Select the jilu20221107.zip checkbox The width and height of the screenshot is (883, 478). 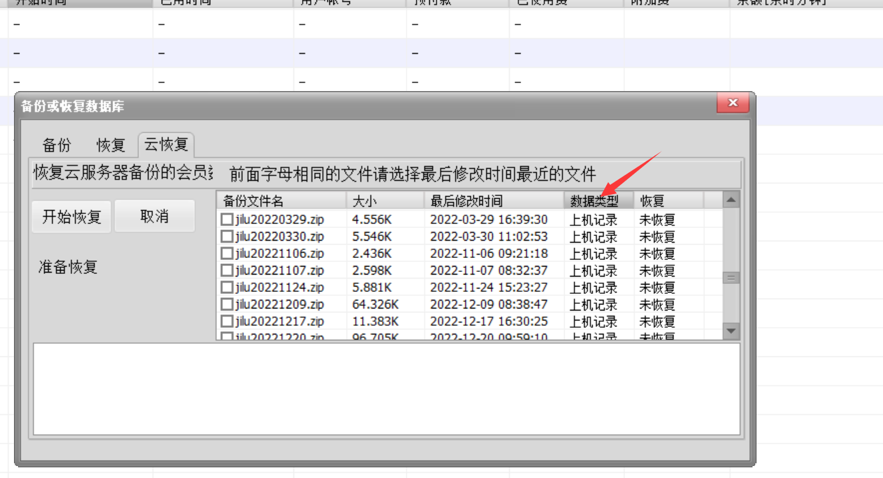click(x=227, y=271)
